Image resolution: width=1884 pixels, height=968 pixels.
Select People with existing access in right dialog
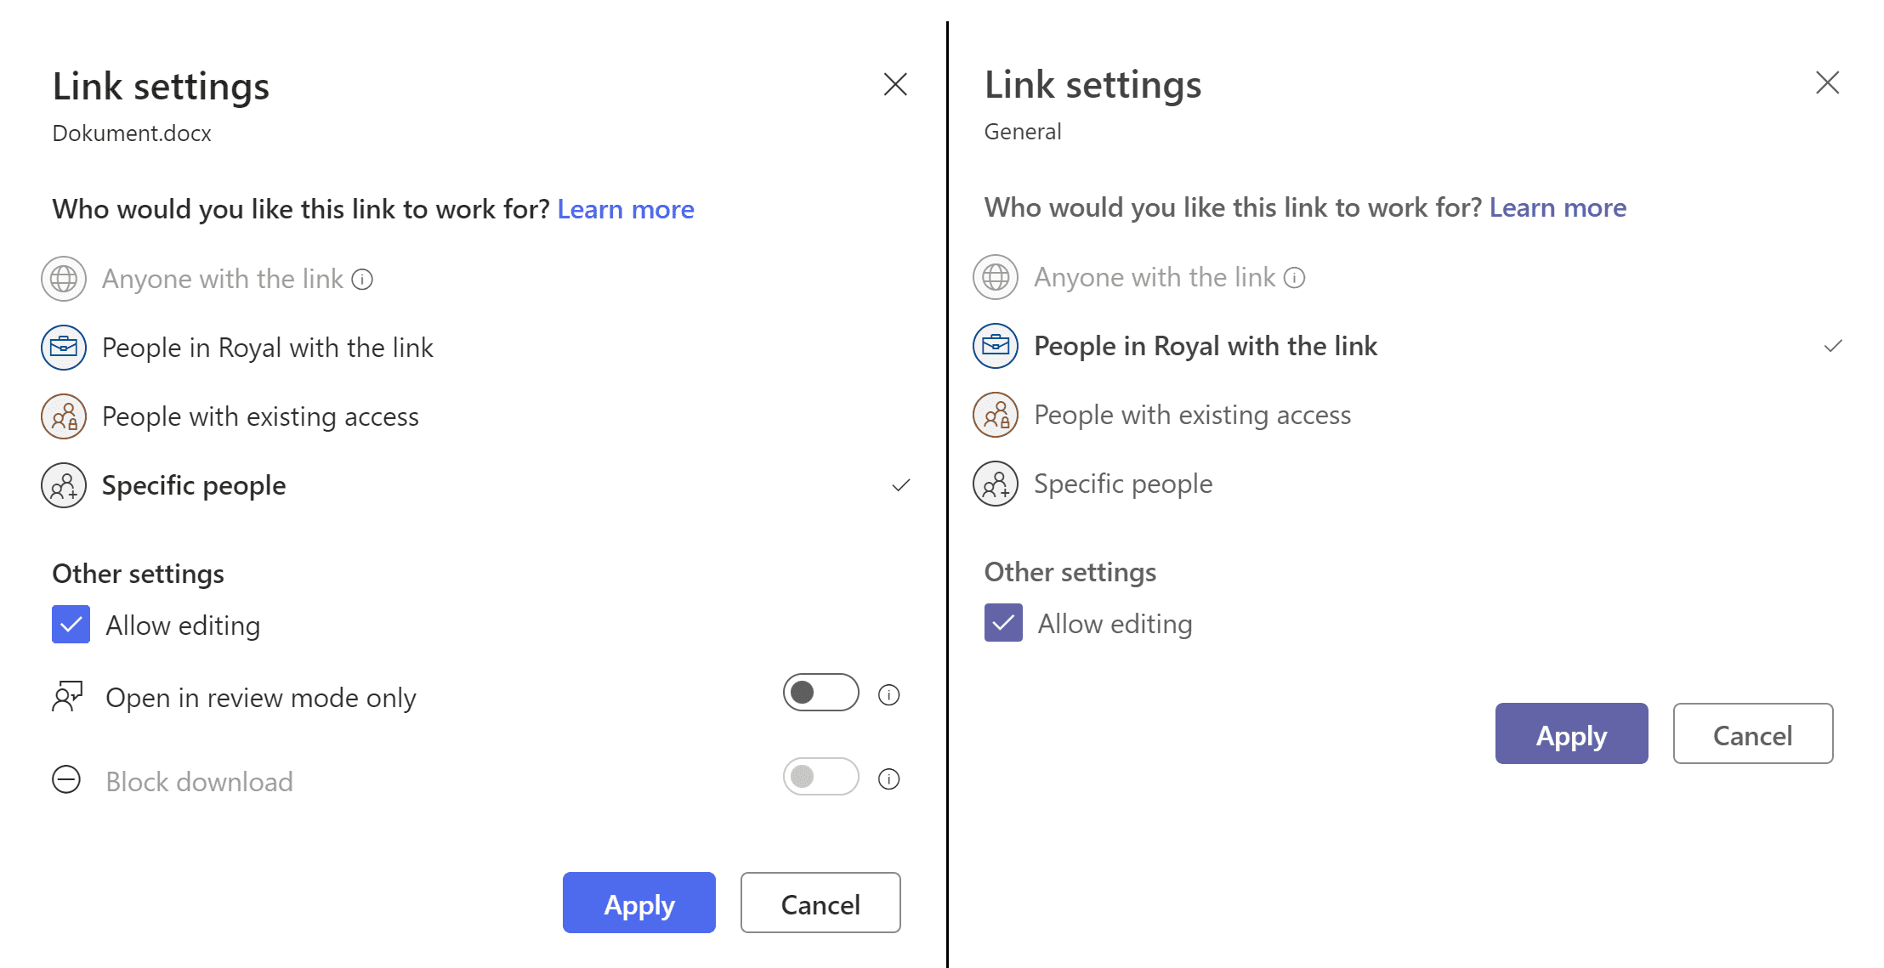click(x=1192, y=415)
